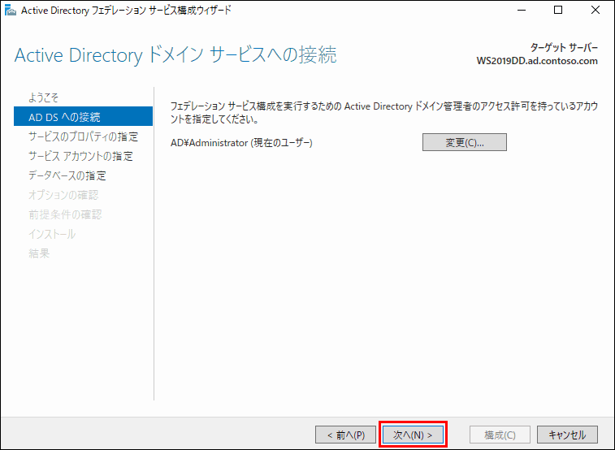This screenshot has width=615, height=450.
Task: Select the AD DS への接続 step
Action: tap(83, 116)
